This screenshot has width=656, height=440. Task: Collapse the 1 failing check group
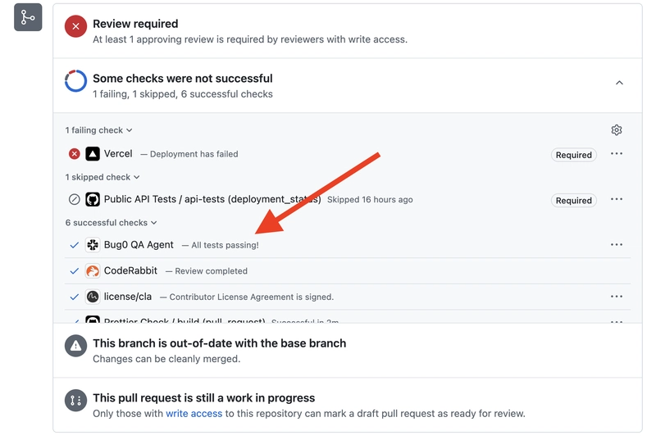tap(98, 130)
